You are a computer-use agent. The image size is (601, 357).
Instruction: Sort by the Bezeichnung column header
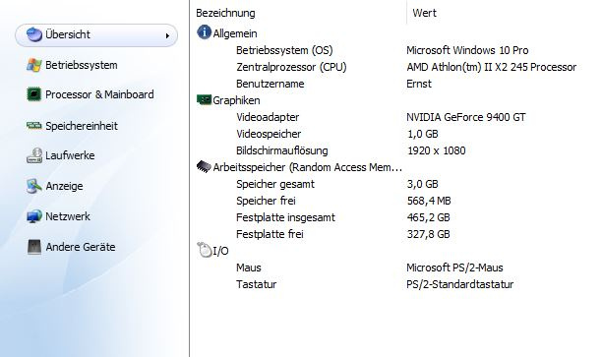click(x=225, y=13)
